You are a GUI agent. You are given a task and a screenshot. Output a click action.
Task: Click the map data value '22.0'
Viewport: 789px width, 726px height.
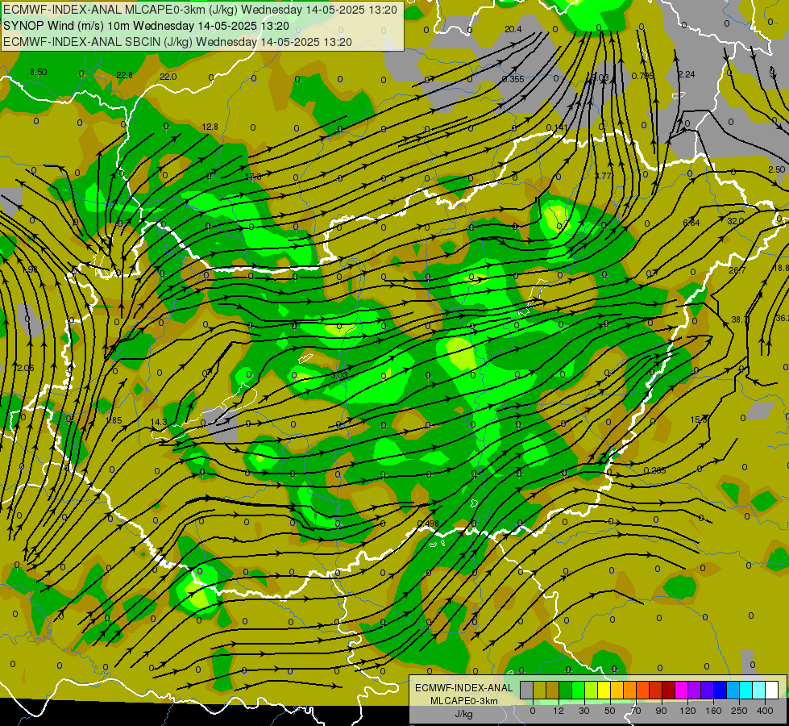click(168, 77)
